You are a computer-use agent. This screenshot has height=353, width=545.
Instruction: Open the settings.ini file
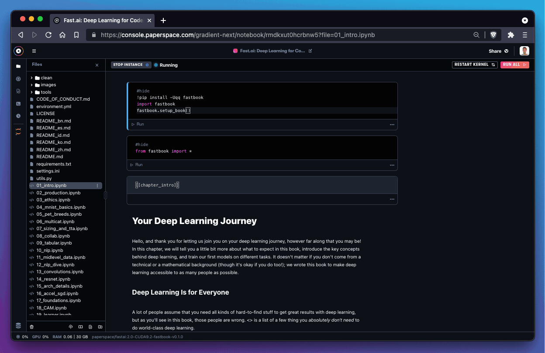click(48, 171)
